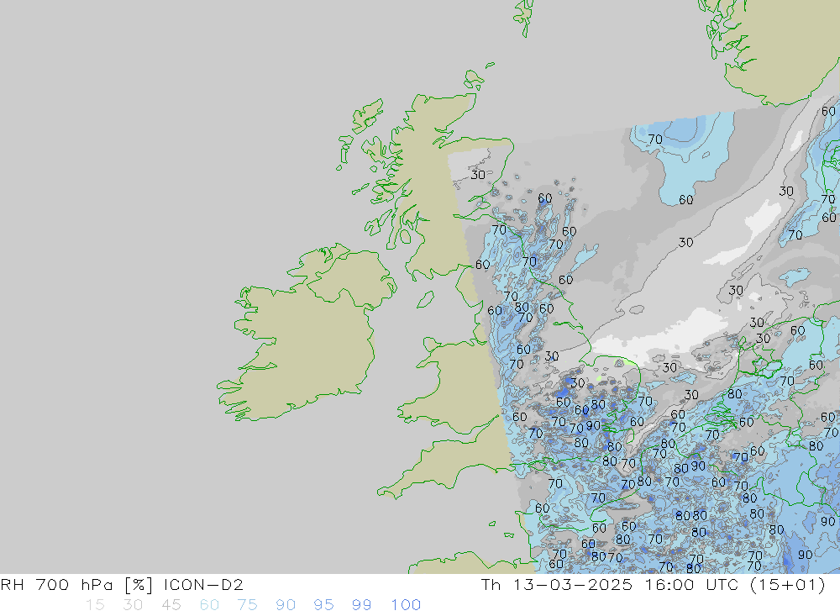The image size is (840, 616).
Task: Select the '95' value in the legend scale
Action: click(x=323, y=605)
